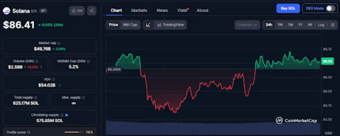Click FDV info icon

[x=53, y=79]
